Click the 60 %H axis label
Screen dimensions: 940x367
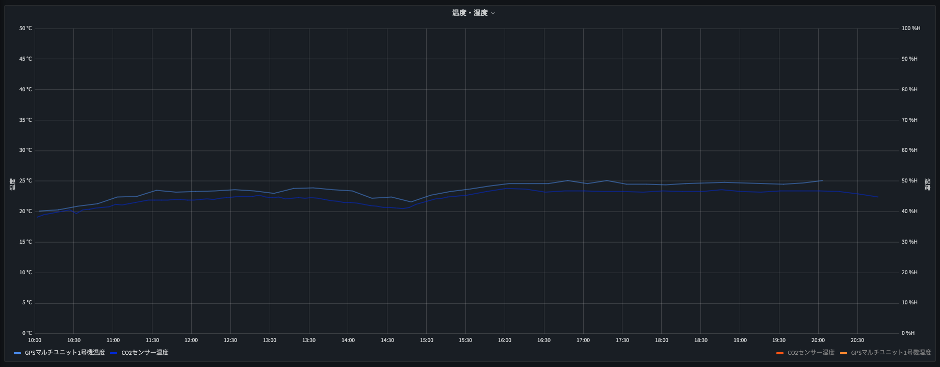(x=909, y=150)
